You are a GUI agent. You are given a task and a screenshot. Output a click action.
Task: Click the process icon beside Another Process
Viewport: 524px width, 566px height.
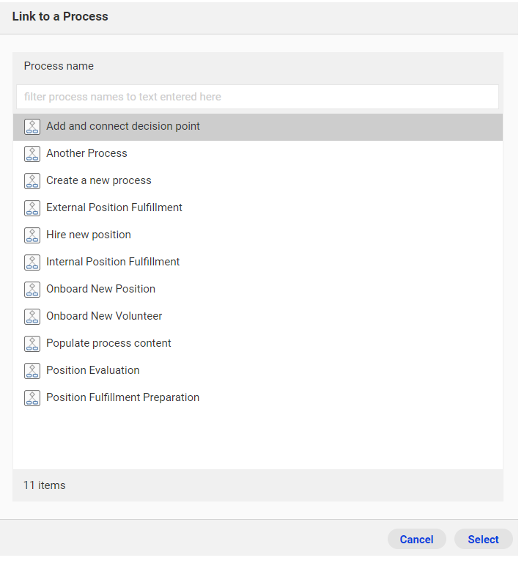[x=32, y=155]
